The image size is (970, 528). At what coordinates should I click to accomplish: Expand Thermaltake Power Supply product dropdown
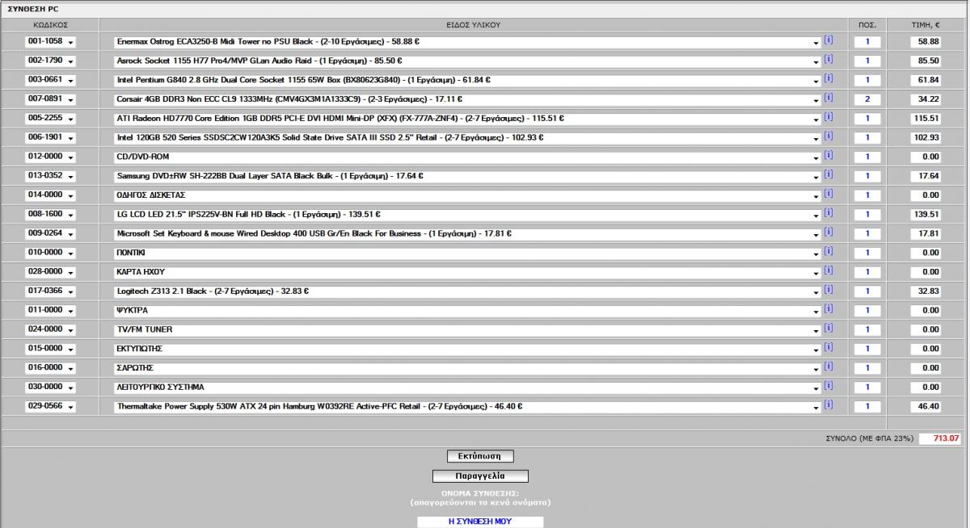[467, 407]
